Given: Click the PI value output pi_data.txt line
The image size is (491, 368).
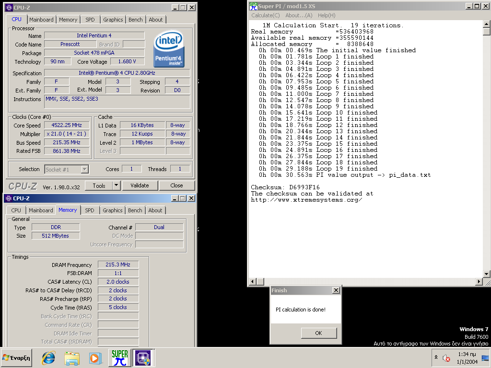Looking at the screenshot, I should 345,174.
